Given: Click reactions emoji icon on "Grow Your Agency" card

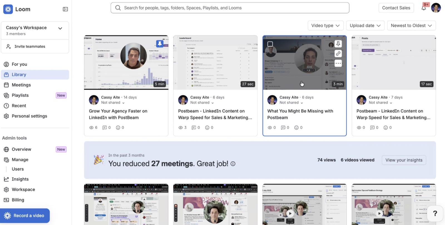Looking at the screenshot, I should tap(118, 127).
